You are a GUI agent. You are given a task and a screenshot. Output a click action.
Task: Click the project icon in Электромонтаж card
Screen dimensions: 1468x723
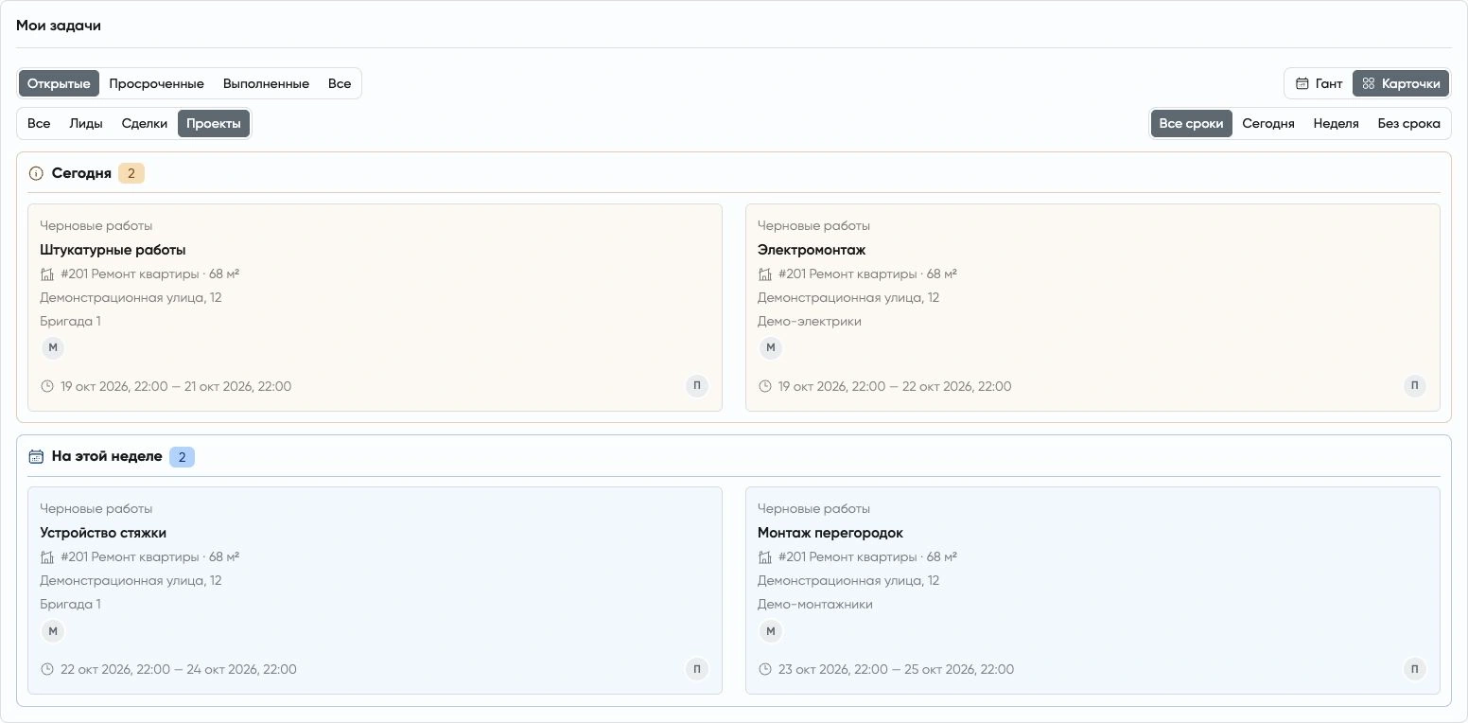coord(765,274)
